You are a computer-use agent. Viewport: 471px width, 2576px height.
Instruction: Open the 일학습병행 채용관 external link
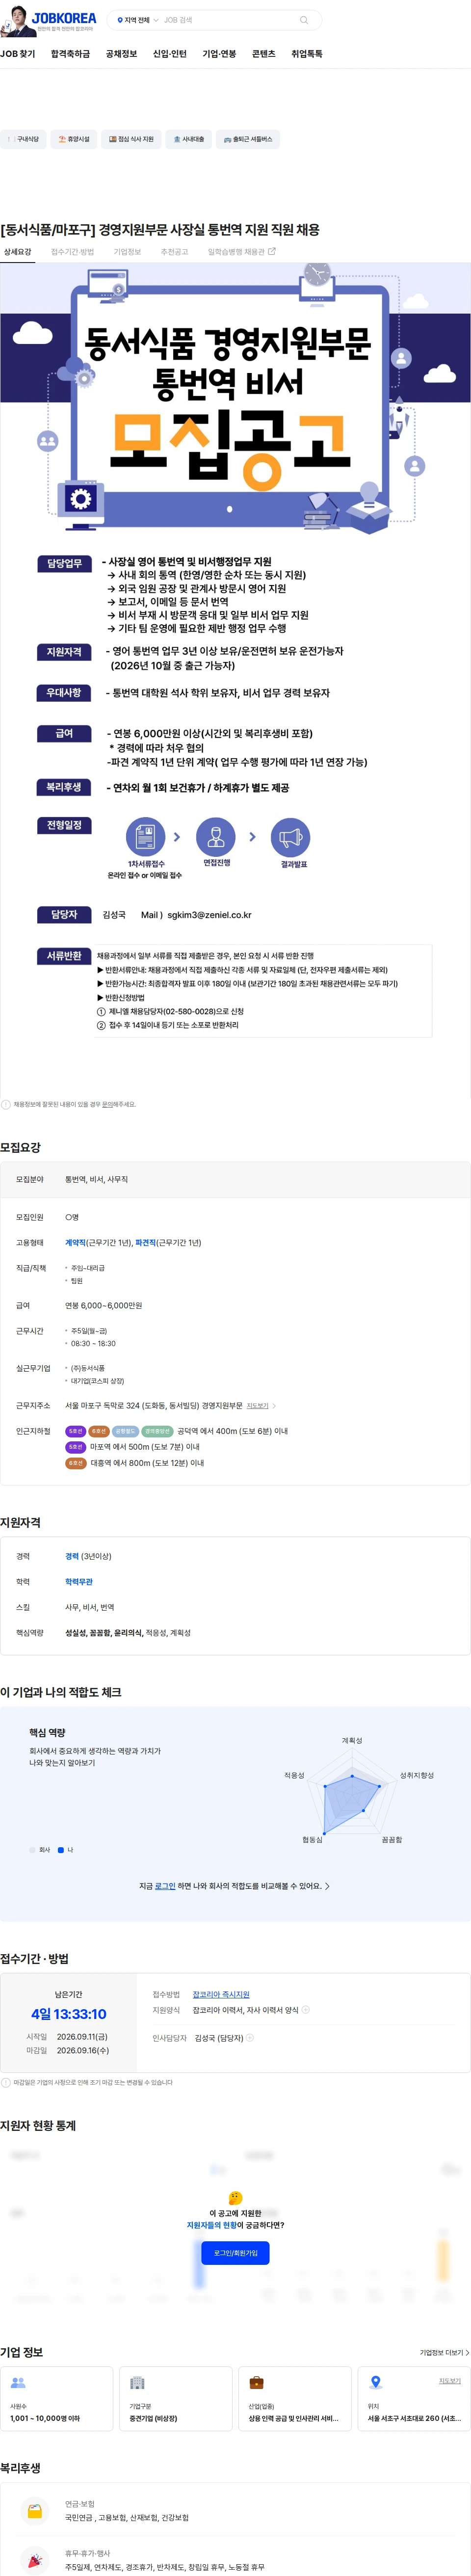(x=242, y=252)
